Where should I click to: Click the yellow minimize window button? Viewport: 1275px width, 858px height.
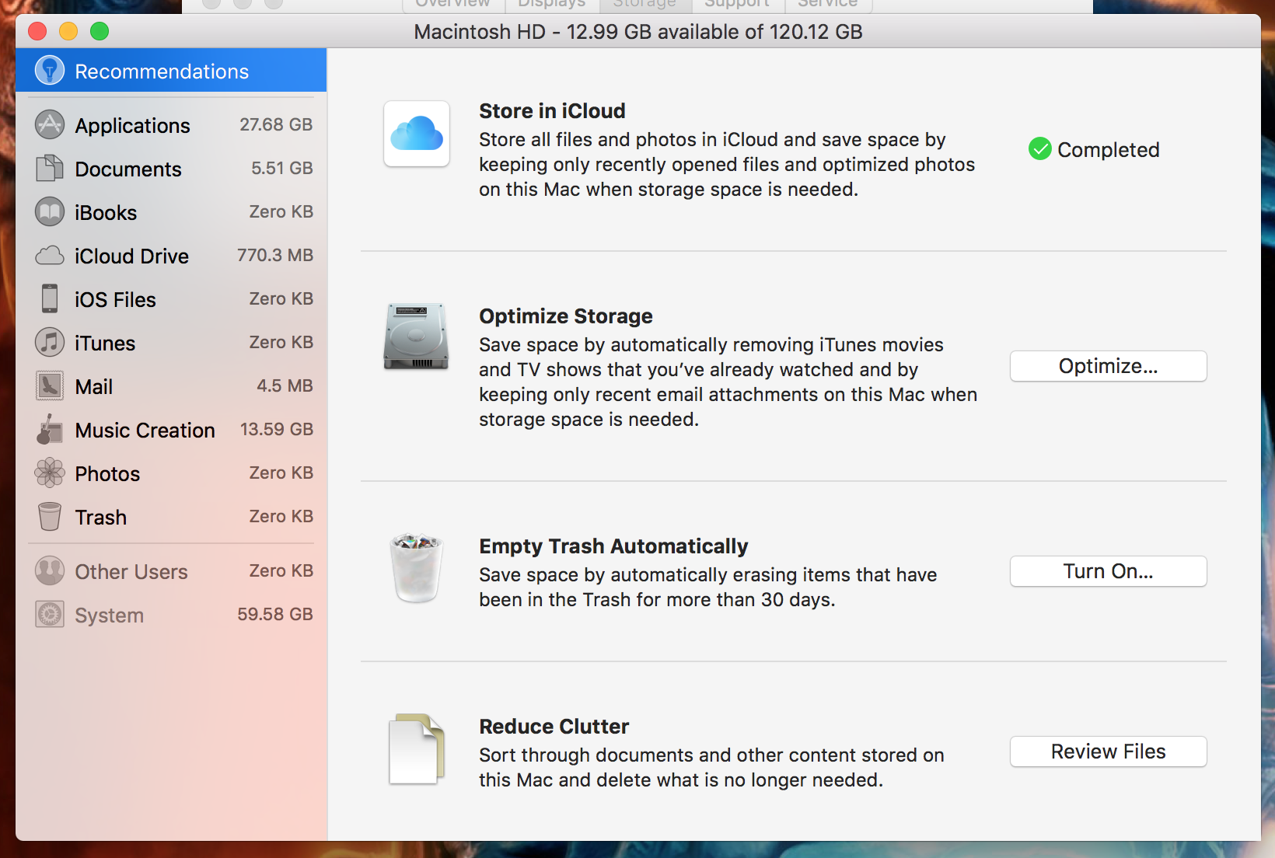68,31
